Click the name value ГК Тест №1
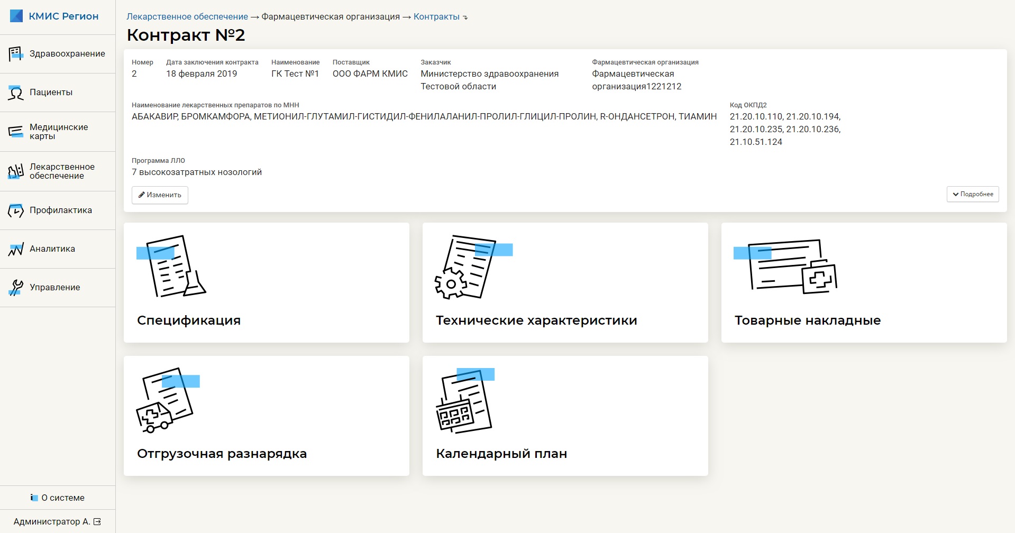The width and height of the screenshot is (1015, 533). click(295, 74)
